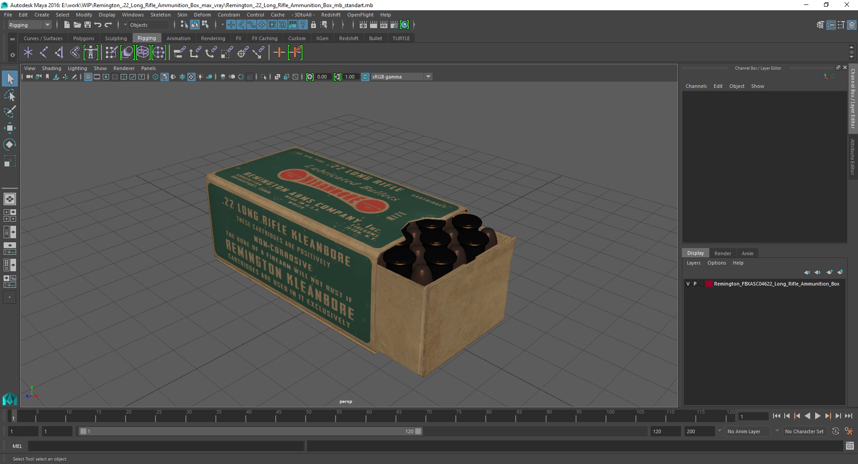Screen dimensions: 858x464
Task: Select the arrow Select tool
Action: coord(10,79)
